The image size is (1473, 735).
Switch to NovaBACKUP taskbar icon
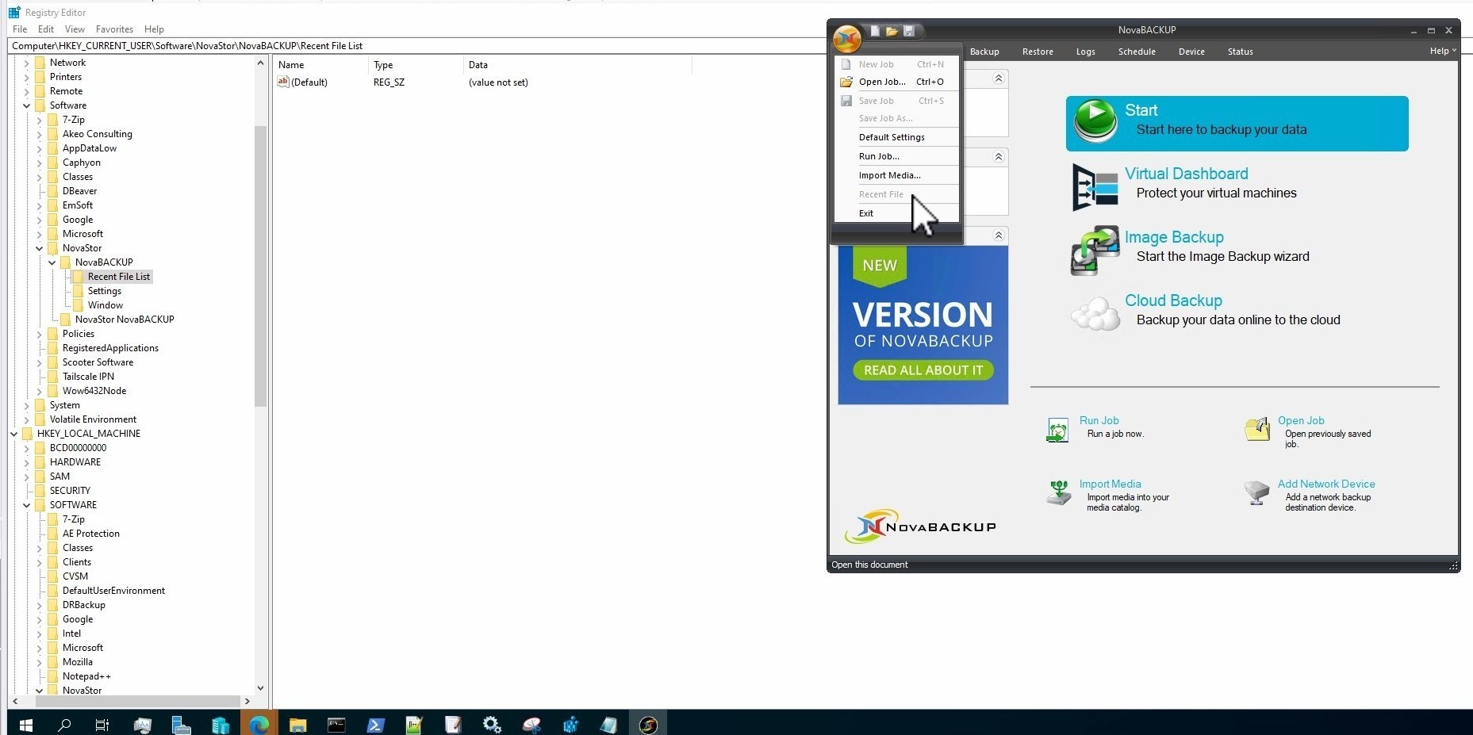[648, 725]
